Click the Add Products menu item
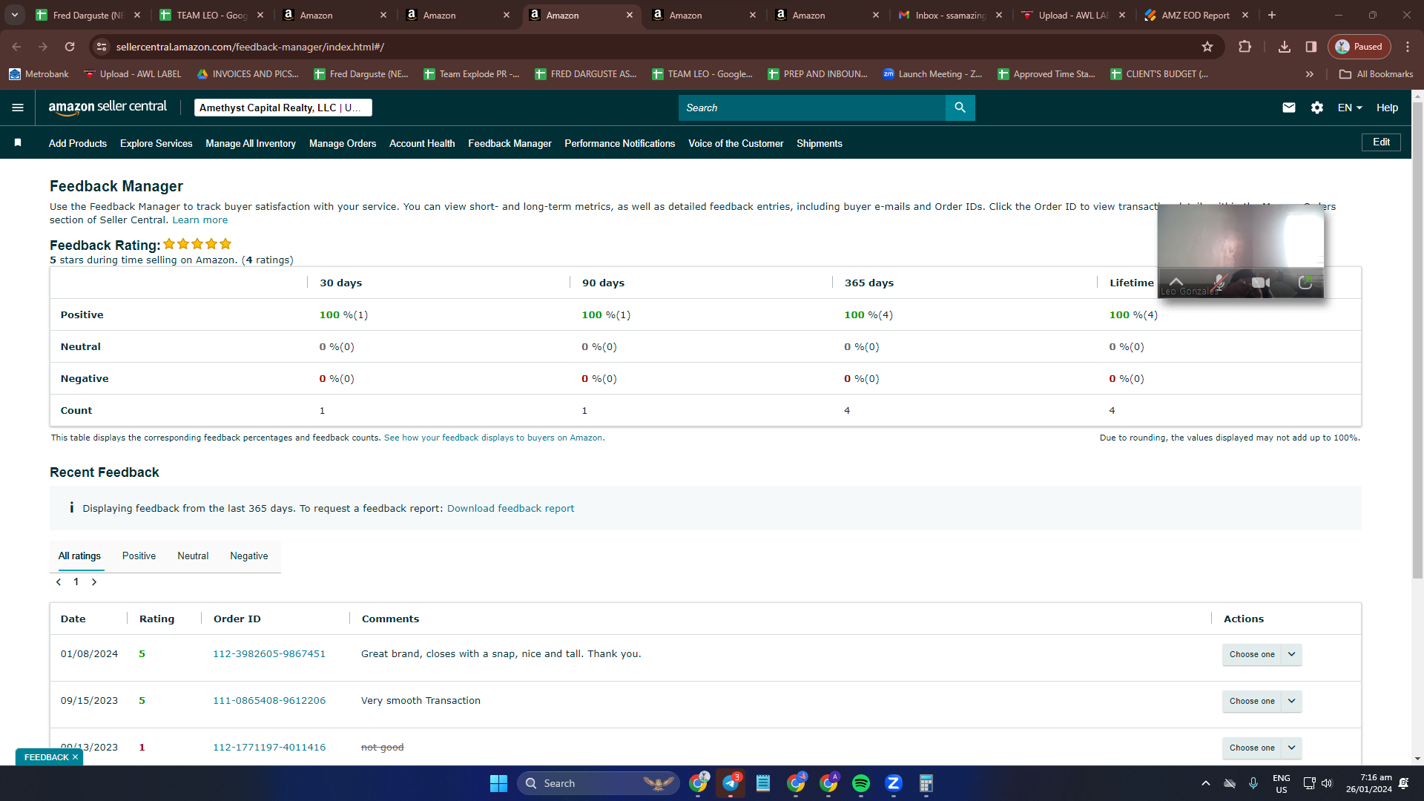This screenshot has width=1424, height=801. (x=78, y=143)
